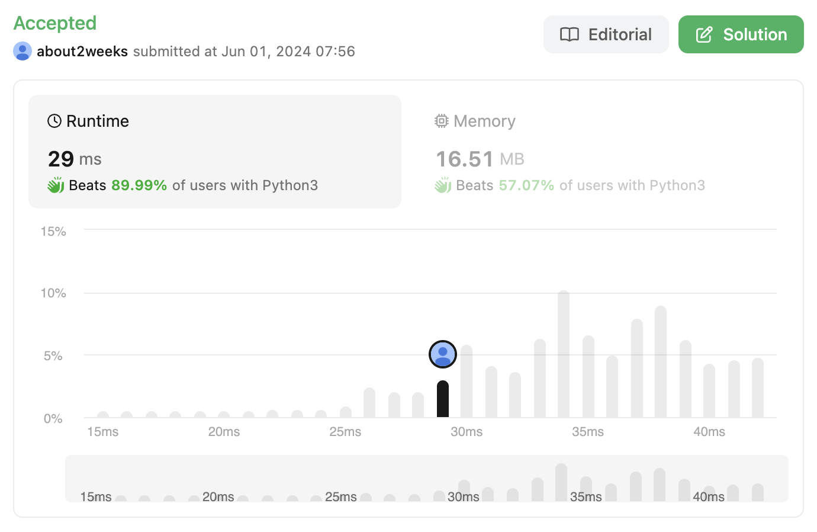Click the mini chart range slider strip
This screenshot has width=817, height=532.
pyautogui.click(x=426, y=479)
